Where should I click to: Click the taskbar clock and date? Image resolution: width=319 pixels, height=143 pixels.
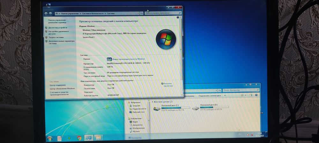(259, 134)
